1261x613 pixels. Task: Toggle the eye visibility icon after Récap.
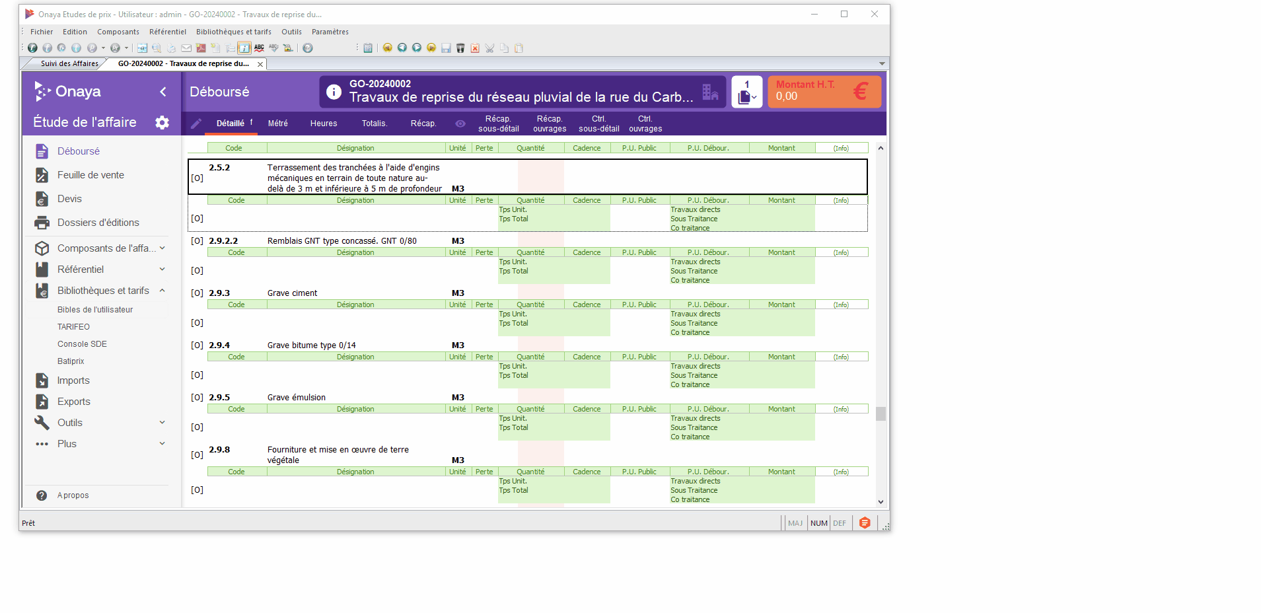coord(460,124)
